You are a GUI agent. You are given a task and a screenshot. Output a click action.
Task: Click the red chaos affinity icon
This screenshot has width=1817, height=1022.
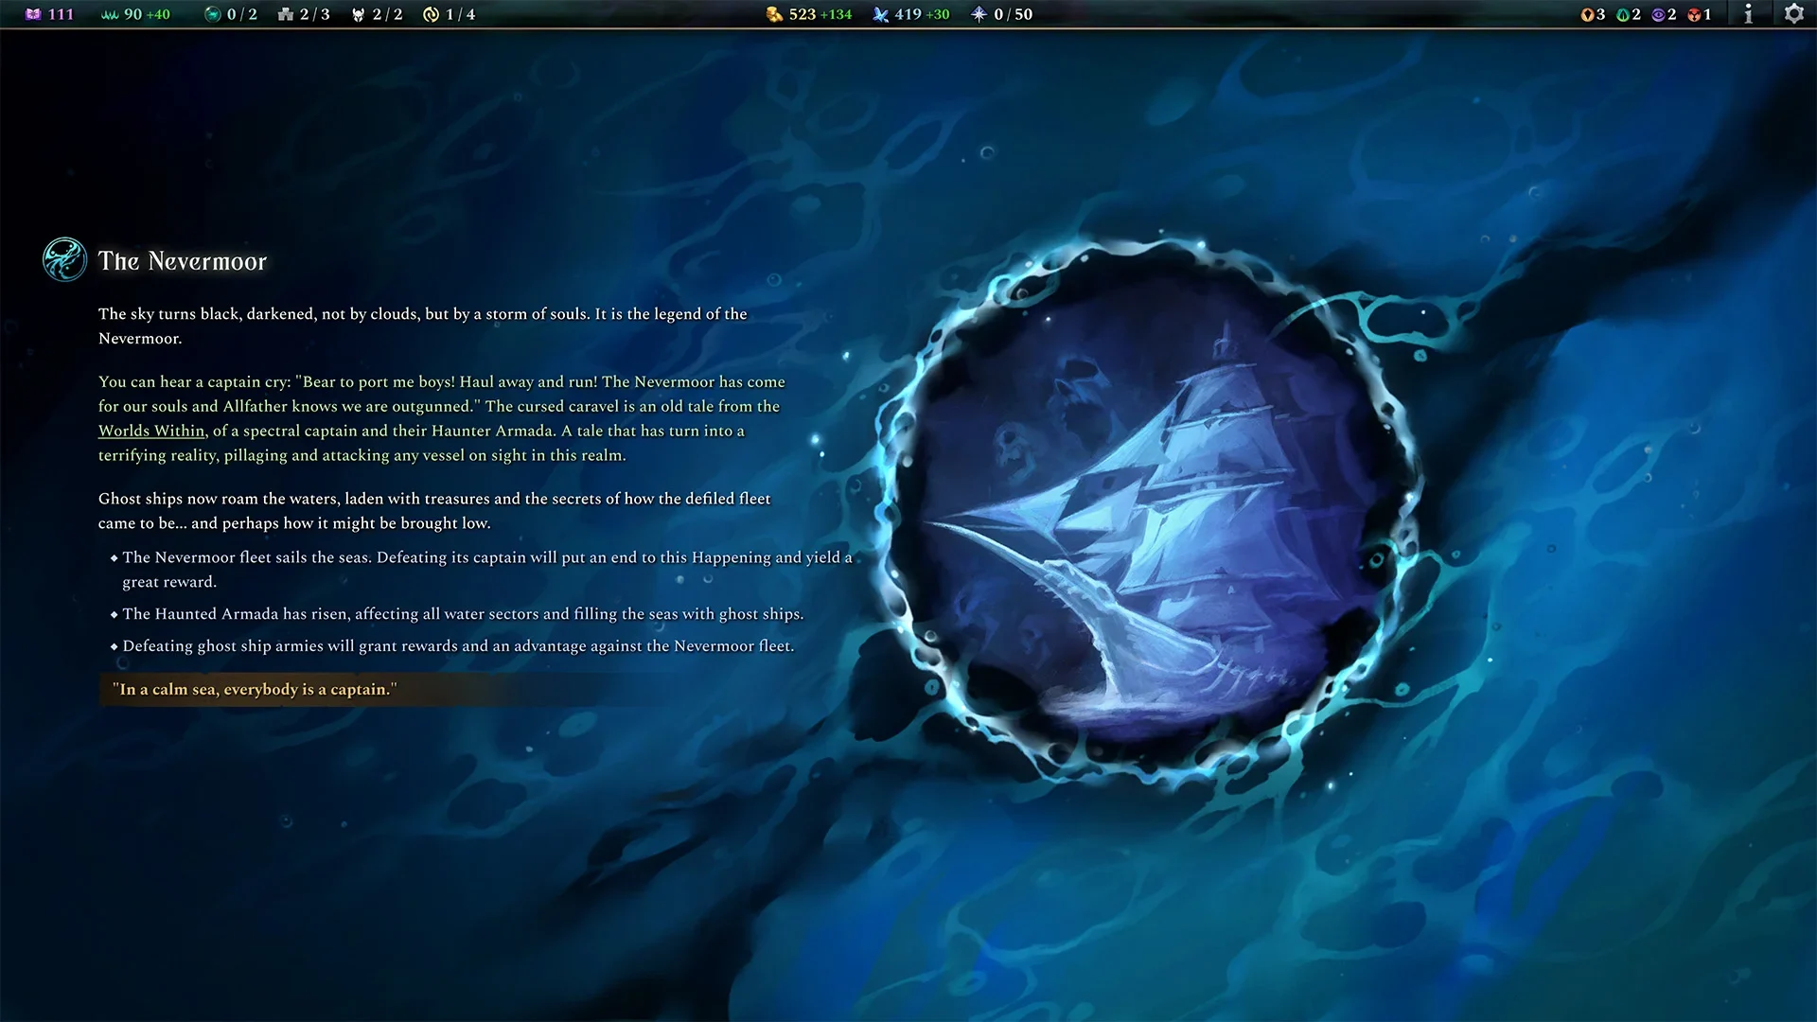1694,14
